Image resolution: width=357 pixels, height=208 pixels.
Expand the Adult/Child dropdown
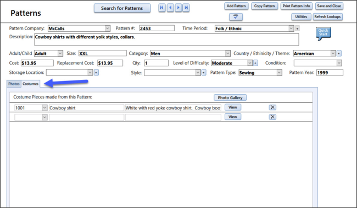point(60,54)
